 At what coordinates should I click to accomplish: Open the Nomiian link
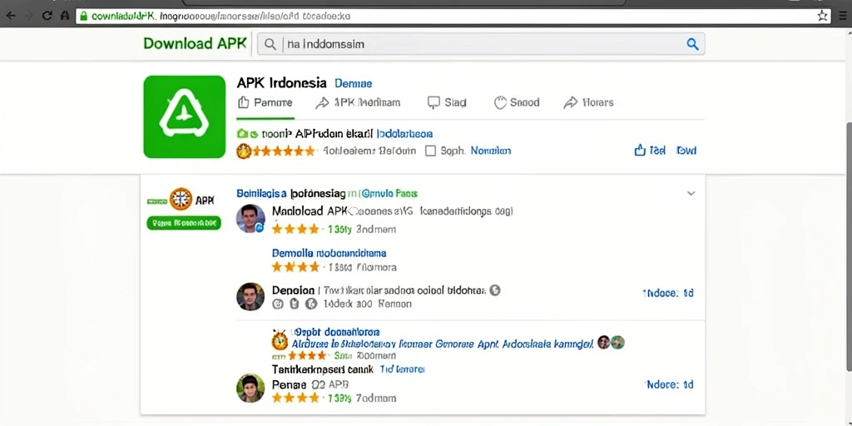click(x=491, y=151)
